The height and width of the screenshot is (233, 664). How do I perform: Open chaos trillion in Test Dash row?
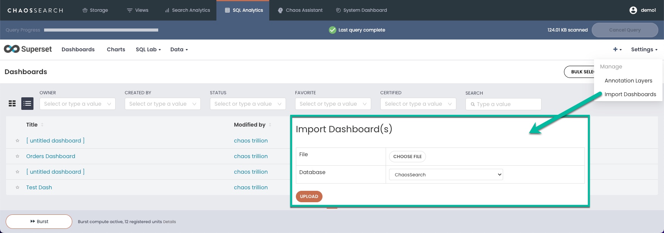(251, 187)
